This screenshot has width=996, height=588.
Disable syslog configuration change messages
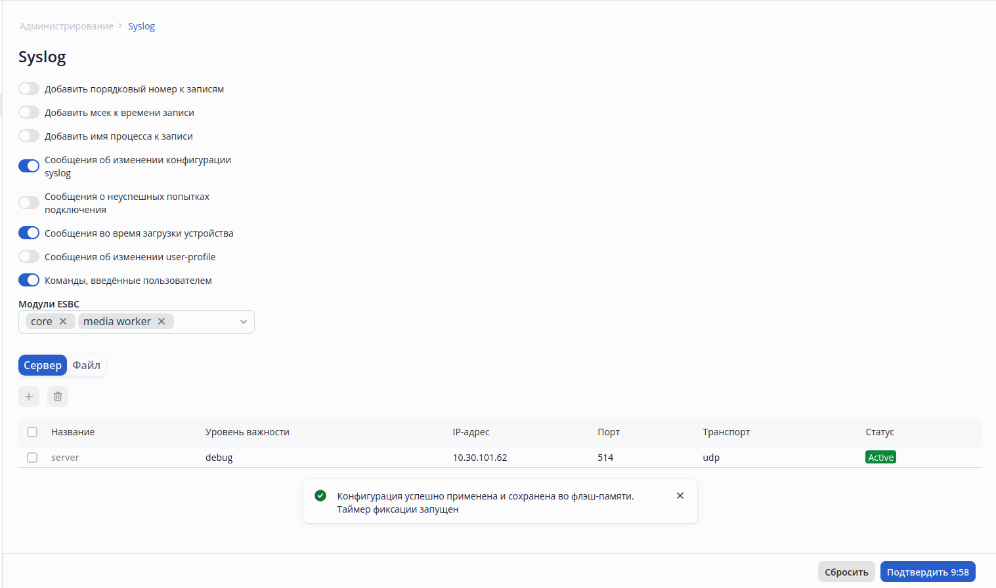[x=29, y=166]
